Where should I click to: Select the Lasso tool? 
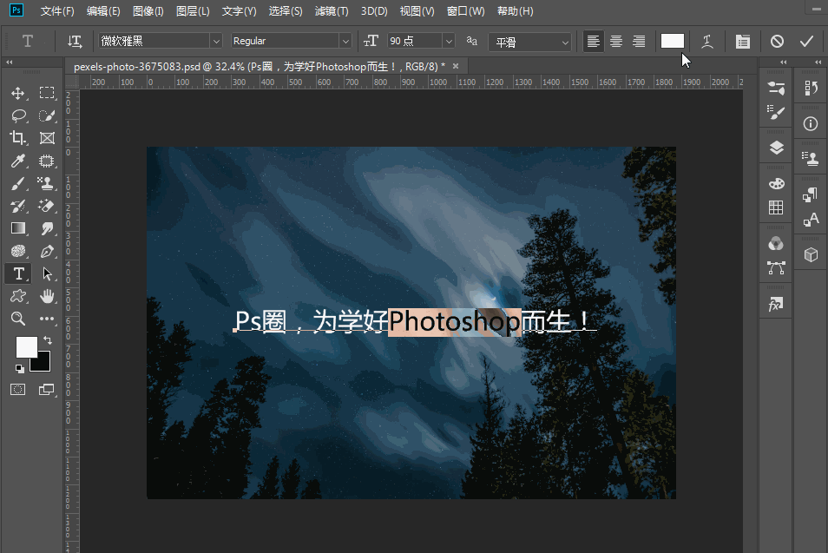[x=18, y=115]
